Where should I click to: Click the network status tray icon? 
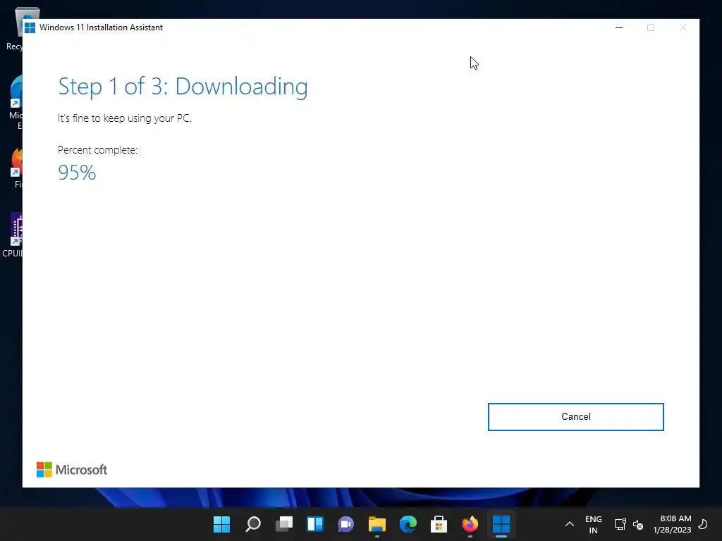click(620, 524)
